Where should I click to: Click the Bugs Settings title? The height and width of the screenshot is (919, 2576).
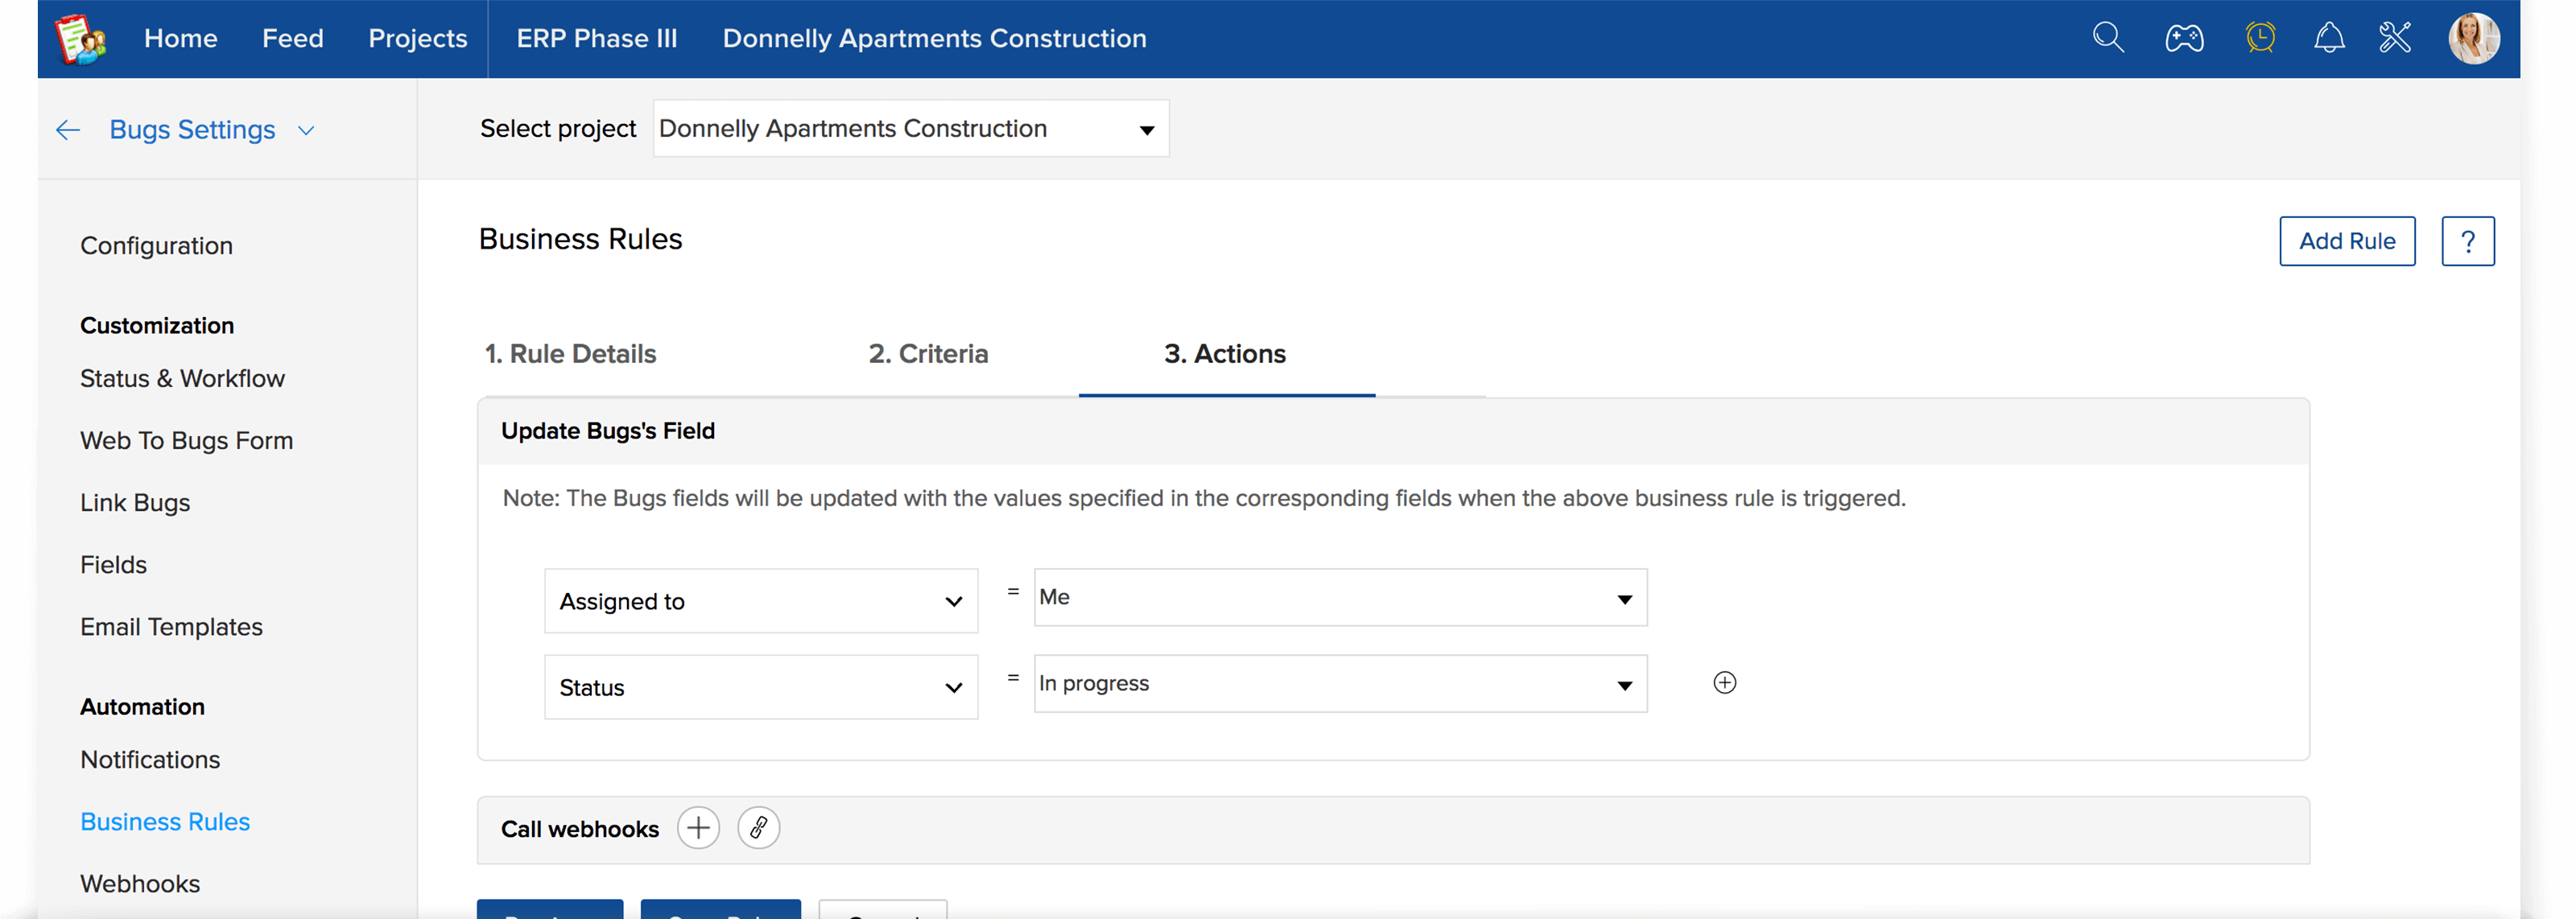[192, 130]
